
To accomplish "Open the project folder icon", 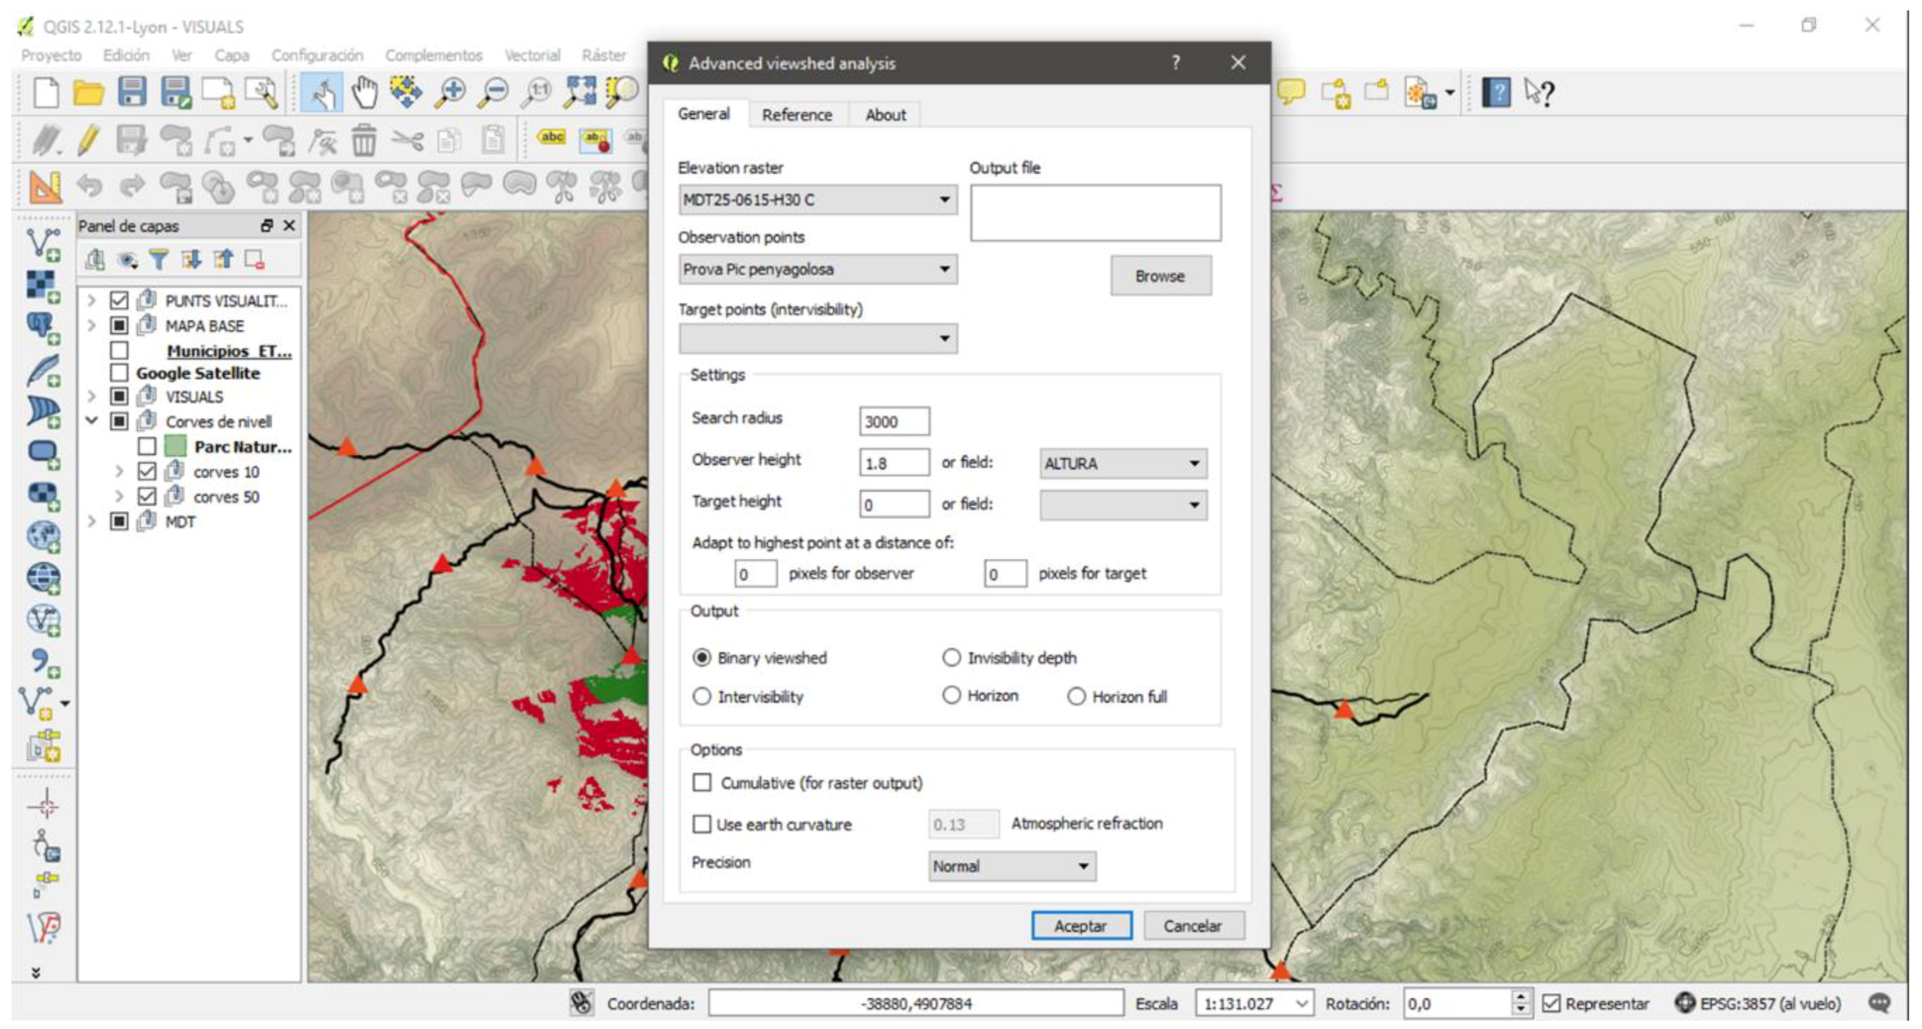I will pyautogui.click(x=88, y=92).
